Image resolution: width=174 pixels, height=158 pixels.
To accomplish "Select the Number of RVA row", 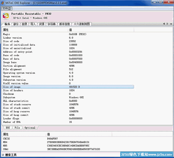I will tap(68, 122).
